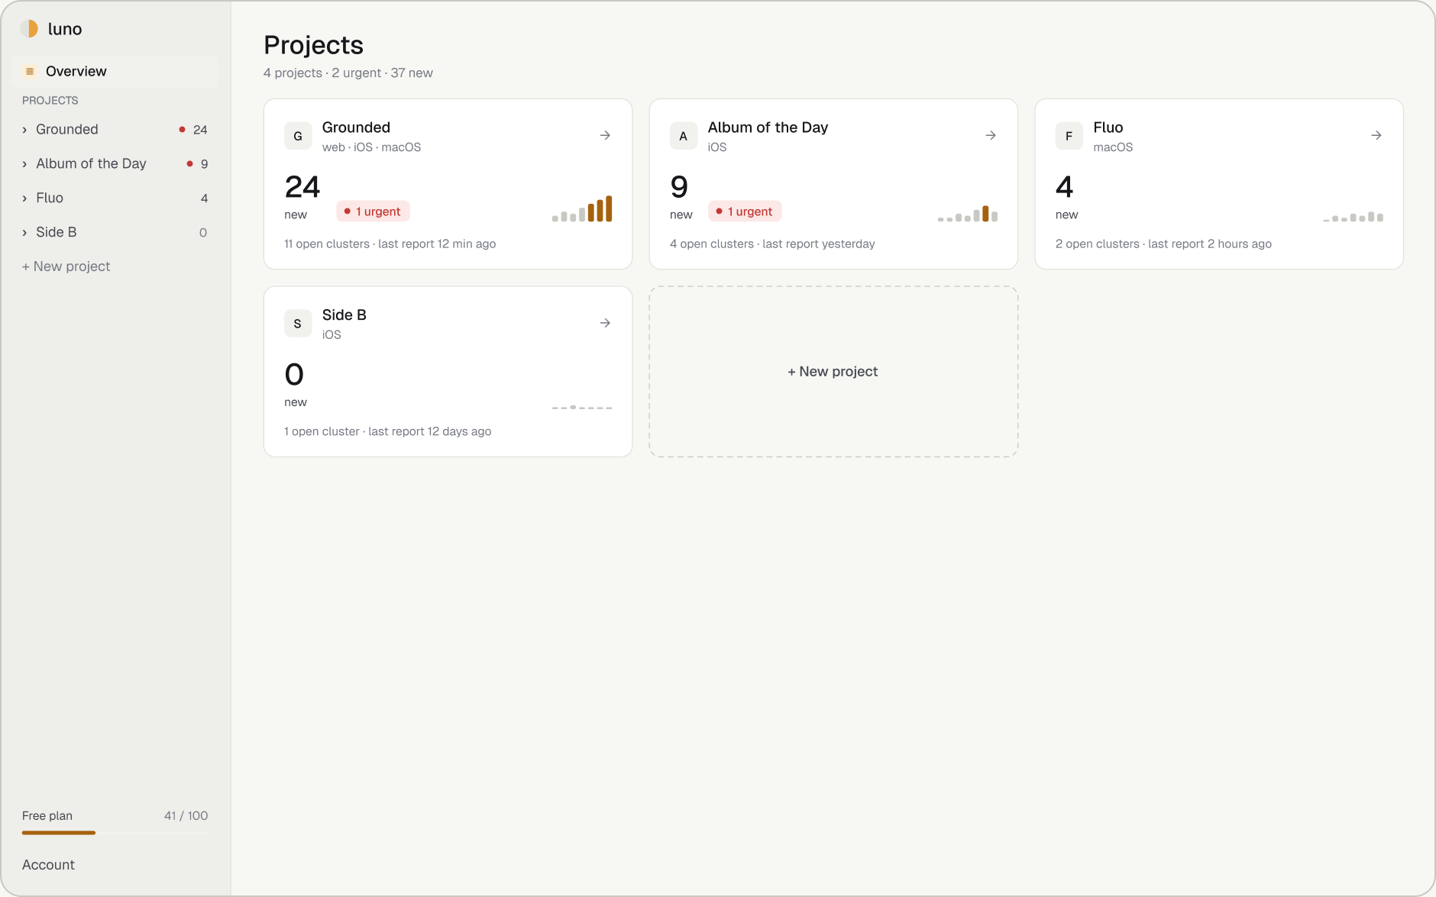Click the S avatar on Side B card
1436x897 pixels.
(298, 324)
